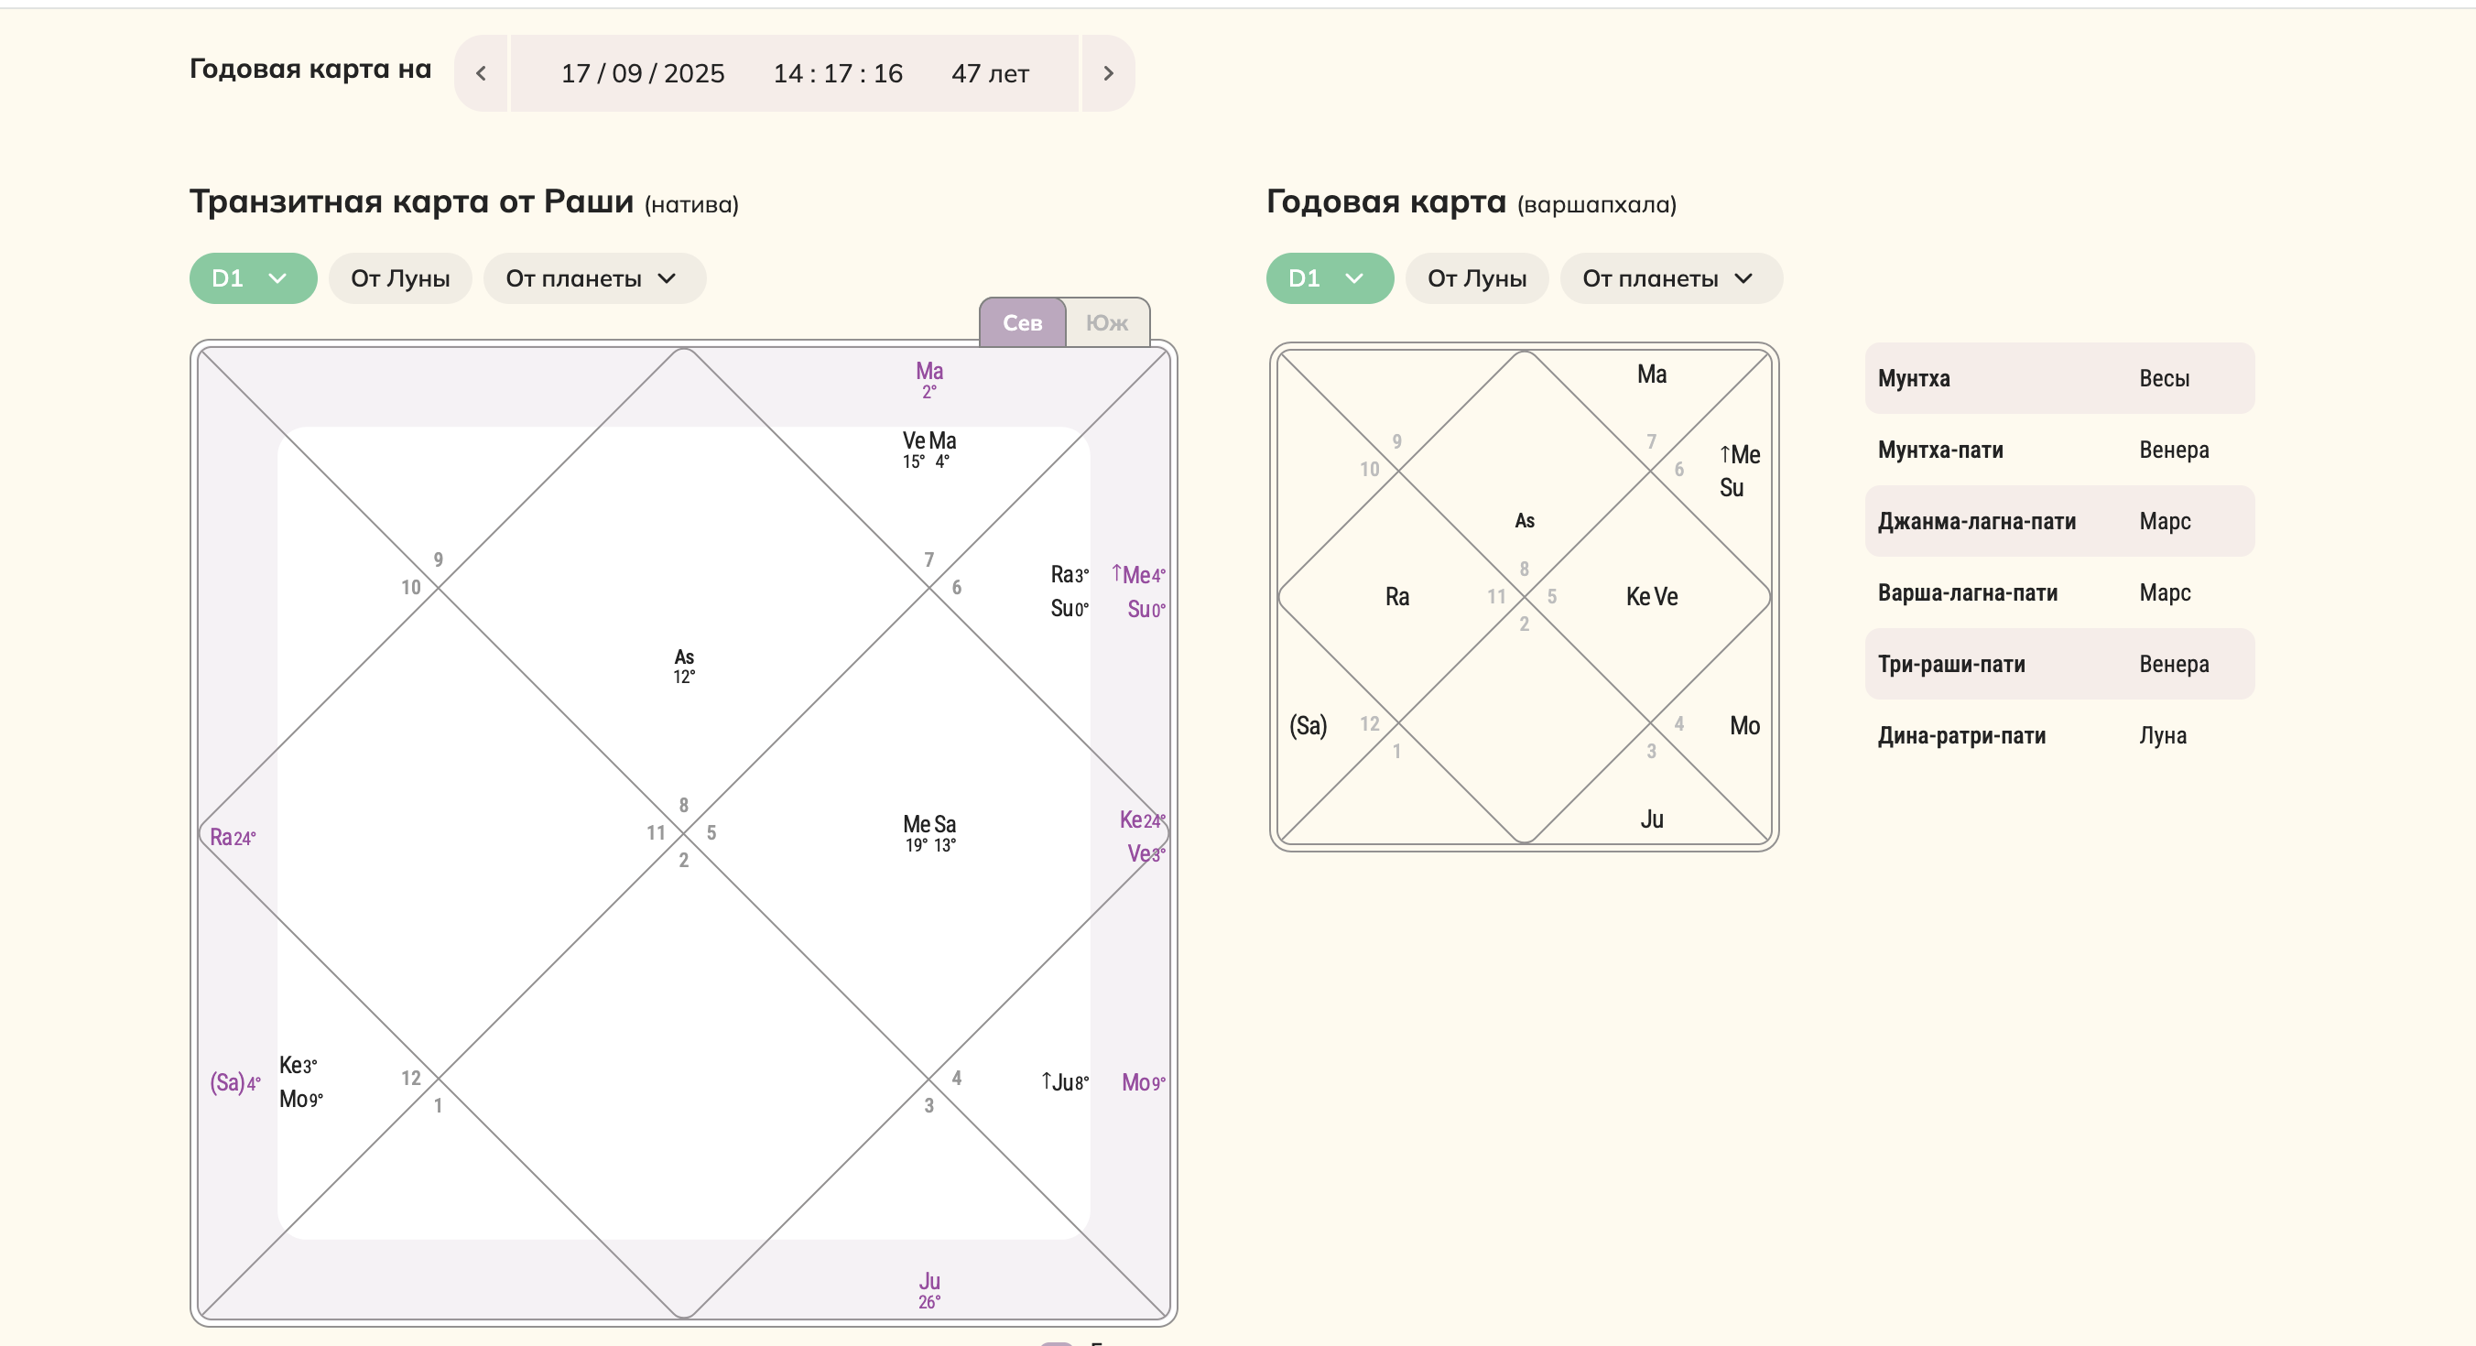Screen dimensions: 2476x1346
Task: Click the '47 лет' age field
Action: coord(989,73)
